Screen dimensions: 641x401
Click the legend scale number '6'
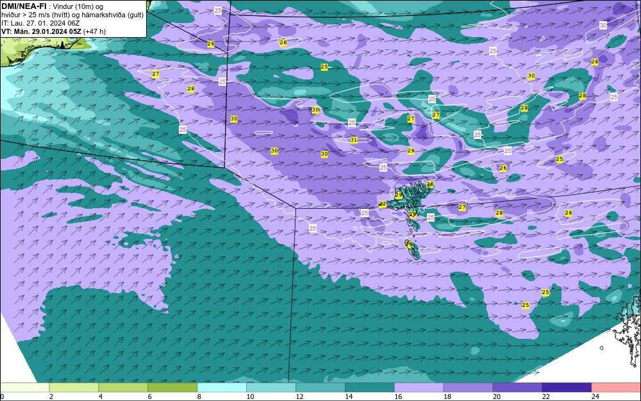(150, 397)
